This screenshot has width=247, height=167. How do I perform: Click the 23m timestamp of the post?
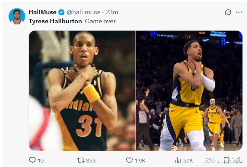112,12
